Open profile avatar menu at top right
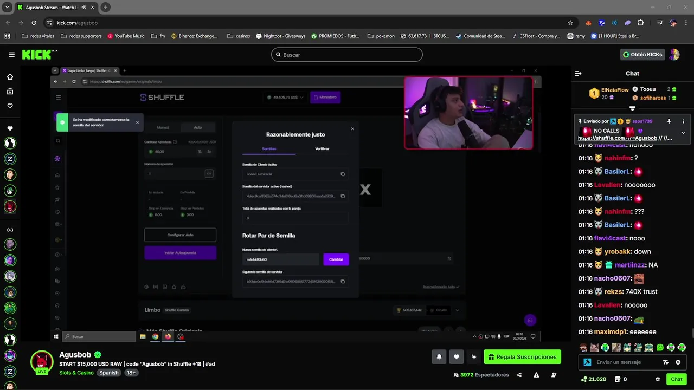Image resolution: width=694 pixels, height=390 pixels. pyautogui.click(x=674, y=54)
